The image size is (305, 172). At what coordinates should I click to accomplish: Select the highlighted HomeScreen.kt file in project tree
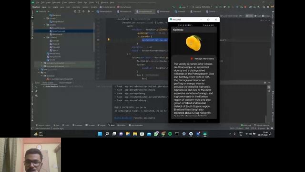pos(63,31)
